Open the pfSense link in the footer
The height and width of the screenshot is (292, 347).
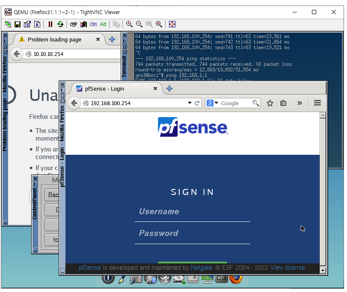tap(89, 268)
